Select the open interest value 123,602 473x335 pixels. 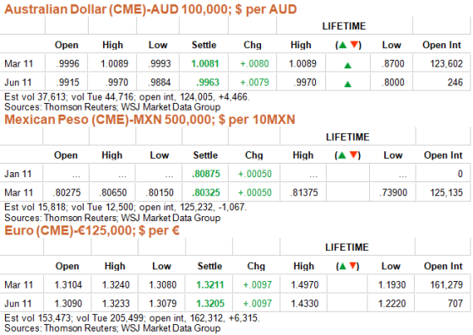(447, 64)
